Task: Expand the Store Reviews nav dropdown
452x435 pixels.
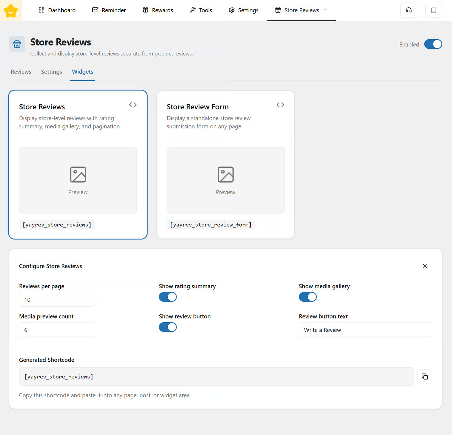Action: point(325,10)
